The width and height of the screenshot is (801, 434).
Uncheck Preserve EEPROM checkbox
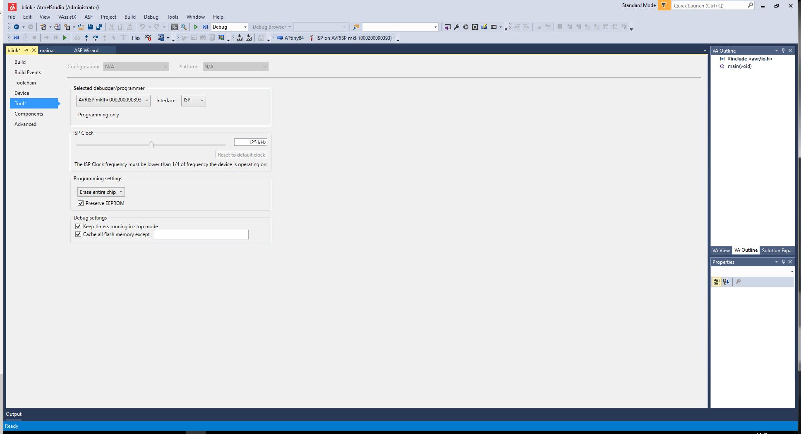pyautogui.click(x=81, y=203)
